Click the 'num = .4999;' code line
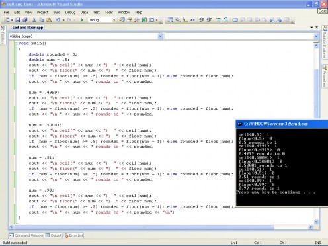 (x=44, y=93)
